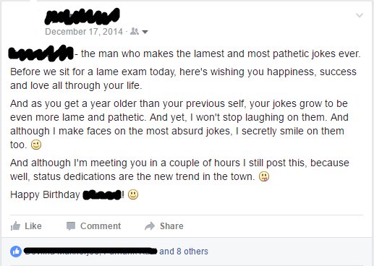Click the blue like reaction badge

click(16, 252)
